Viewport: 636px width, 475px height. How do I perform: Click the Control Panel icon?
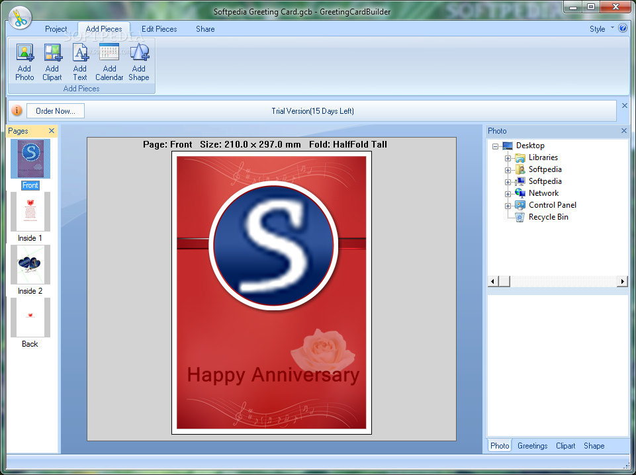point(520,204)
